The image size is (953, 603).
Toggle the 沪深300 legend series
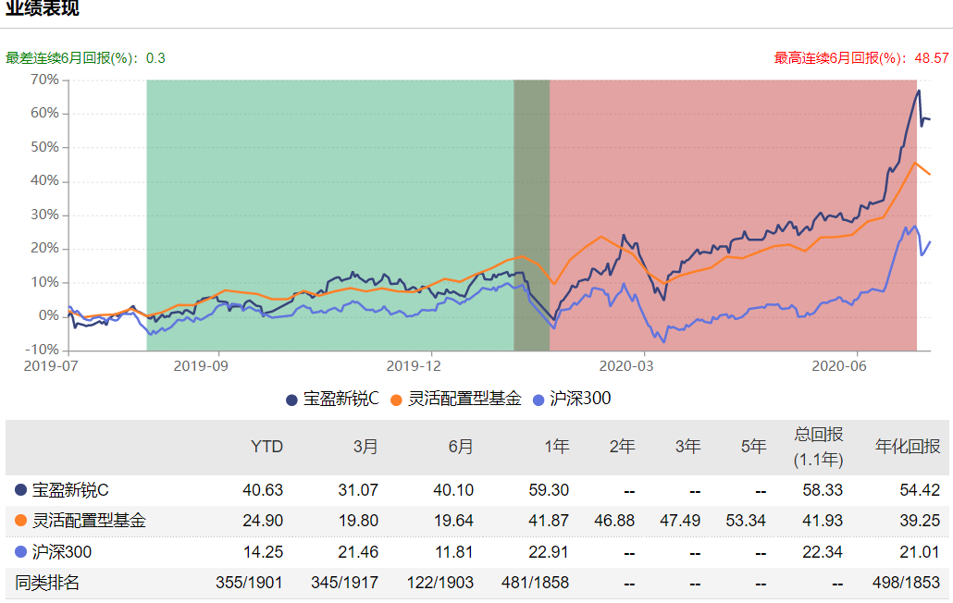point(571,399)
